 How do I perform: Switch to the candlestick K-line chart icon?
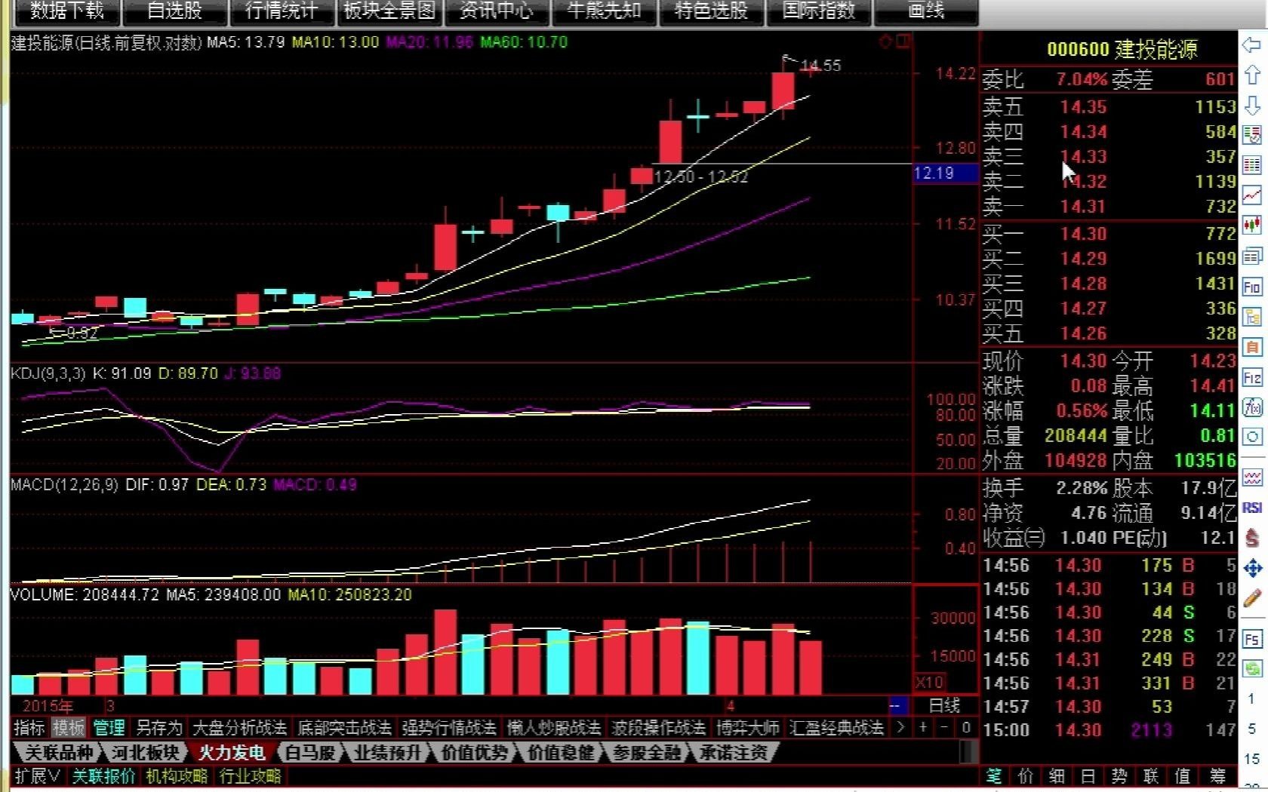[x=1252, y=226]
